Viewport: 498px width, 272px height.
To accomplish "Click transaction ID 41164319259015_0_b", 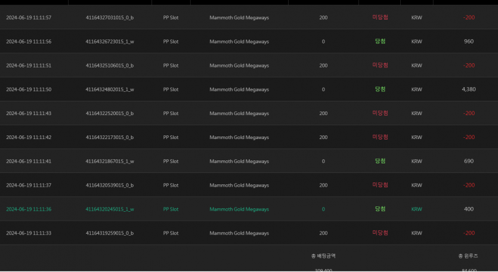I will pos(110,233).
